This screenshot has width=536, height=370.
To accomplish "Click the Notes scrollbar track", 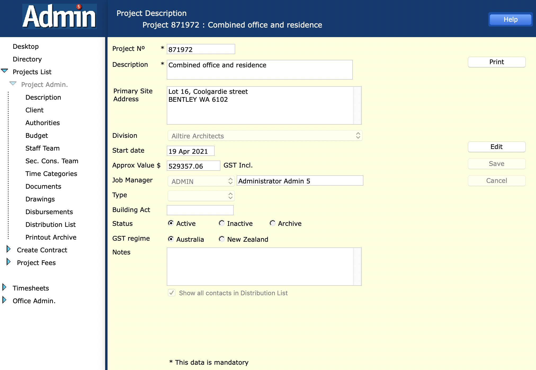I will click(358, 266).
